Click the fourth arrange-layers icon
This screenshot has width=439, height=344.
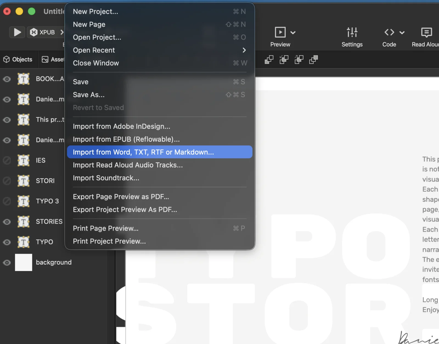(x=313, y=59)
